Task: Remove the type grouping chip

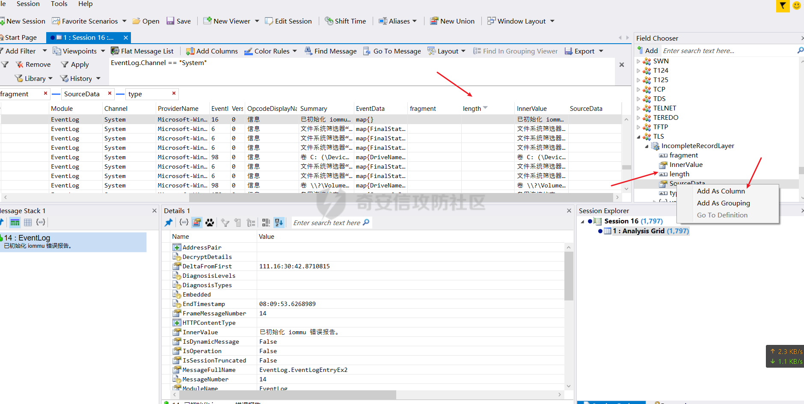Action: click(x=174, y=93)
